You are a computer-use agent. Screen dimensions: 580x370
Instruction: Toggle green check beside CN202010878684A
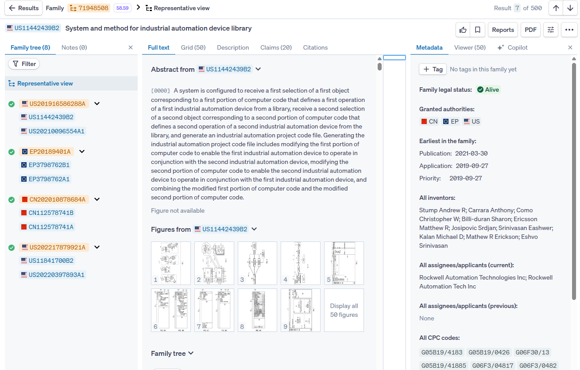pyautogui.click(x=12, y=199)
